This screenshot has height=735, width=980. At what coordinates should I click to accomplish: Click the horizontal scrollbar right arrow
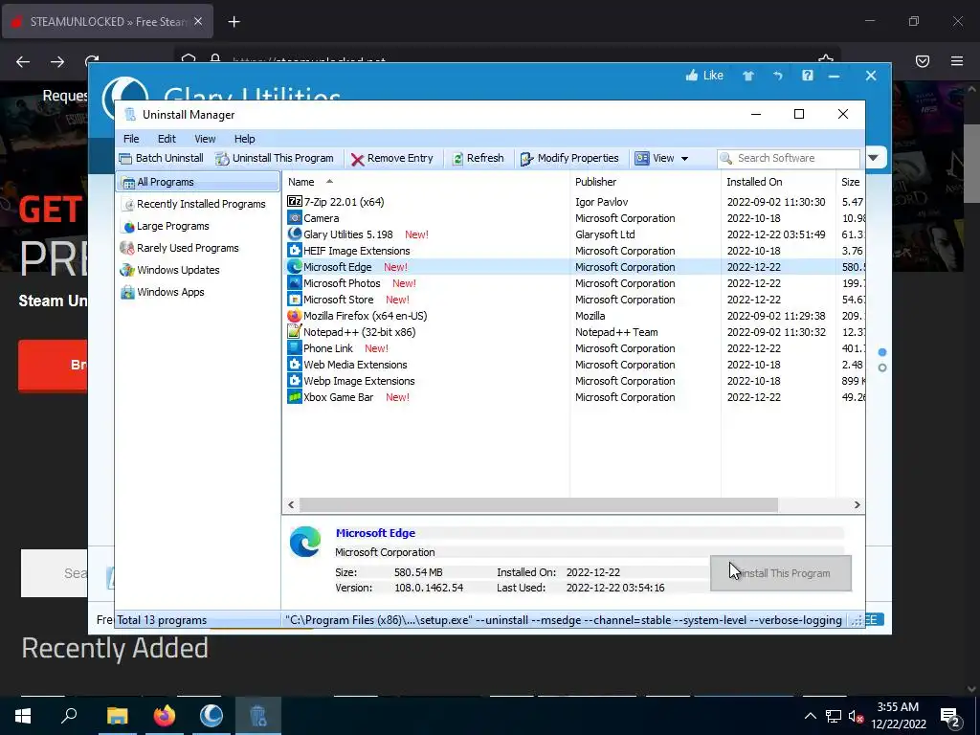(x=857, y=504)
